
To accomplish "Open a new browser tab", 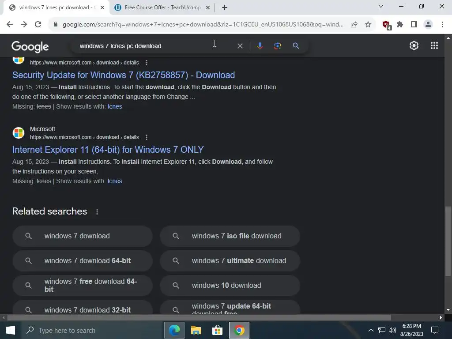I will (225, 8).
